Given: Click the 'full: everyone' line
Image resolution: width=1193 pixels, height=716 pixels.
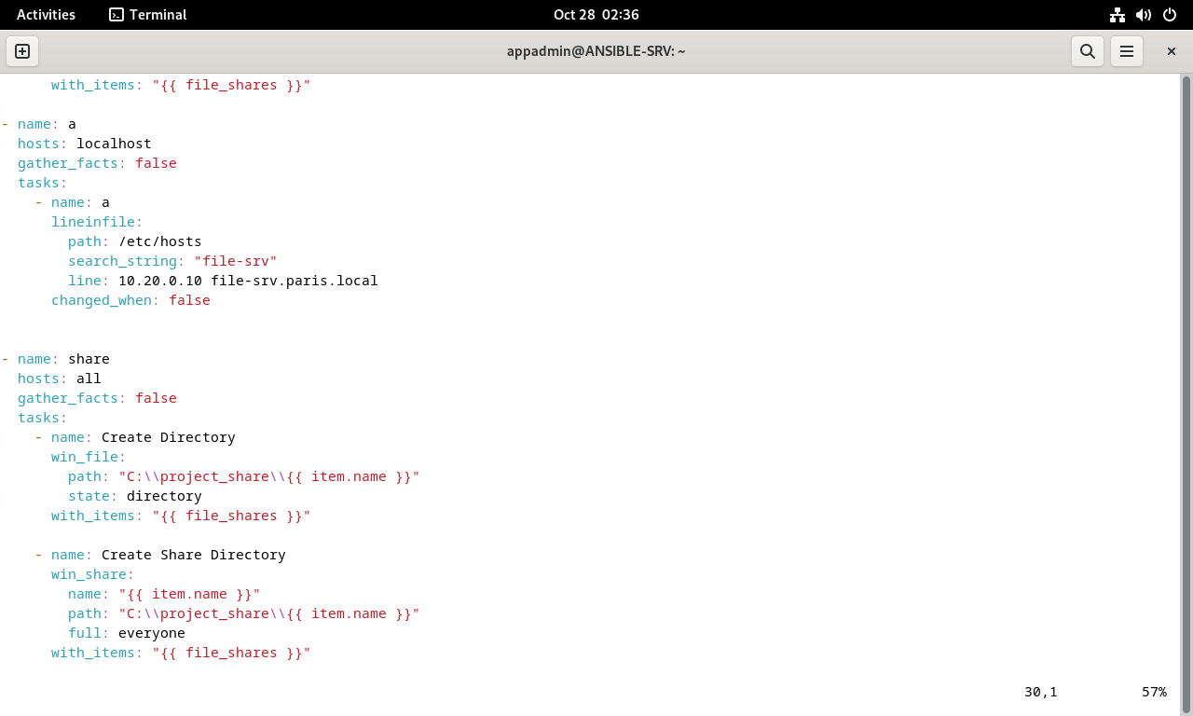Looking at the screenshot, I should [x=127, y=633].
